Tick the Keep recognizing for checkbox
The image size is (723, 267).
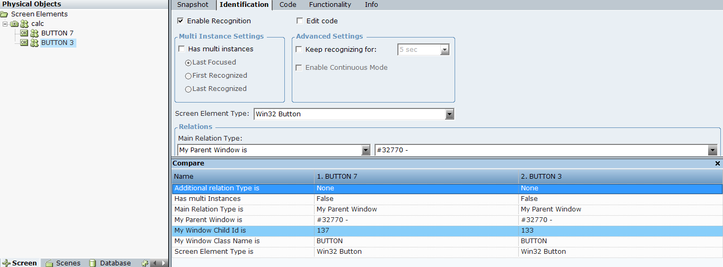coord(299,50)
